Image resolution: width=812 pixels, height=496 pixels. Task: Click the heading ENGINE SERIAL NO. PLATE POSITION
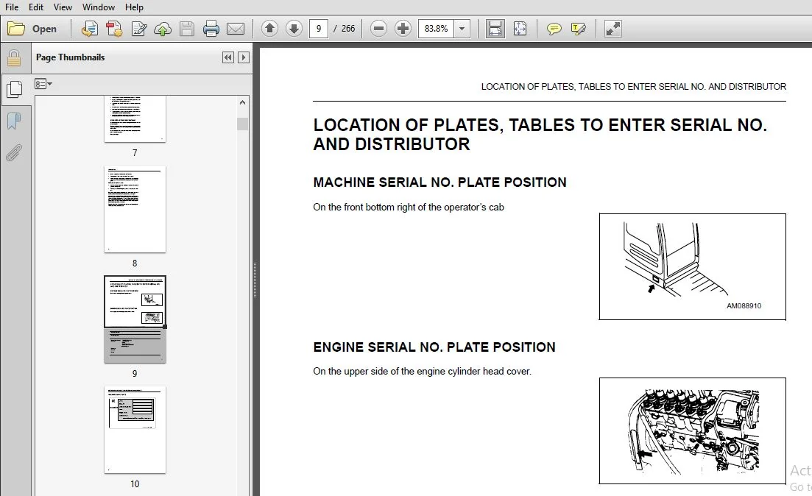(434, 347)
